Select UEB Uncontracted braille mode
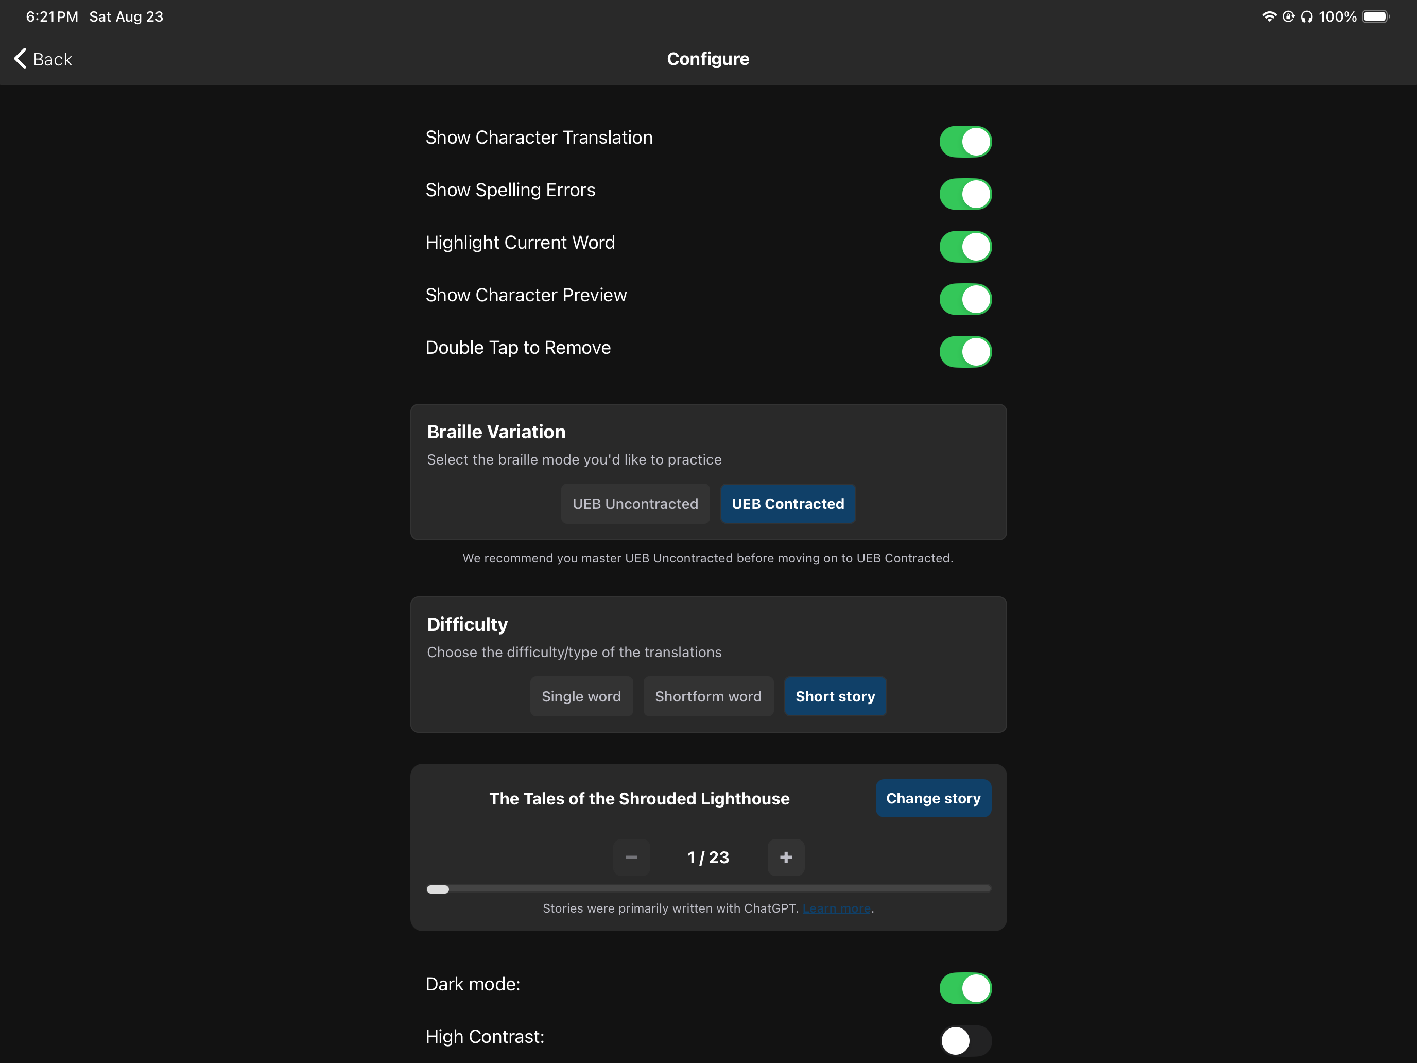1417x1063 pixels. click(635, 504)
